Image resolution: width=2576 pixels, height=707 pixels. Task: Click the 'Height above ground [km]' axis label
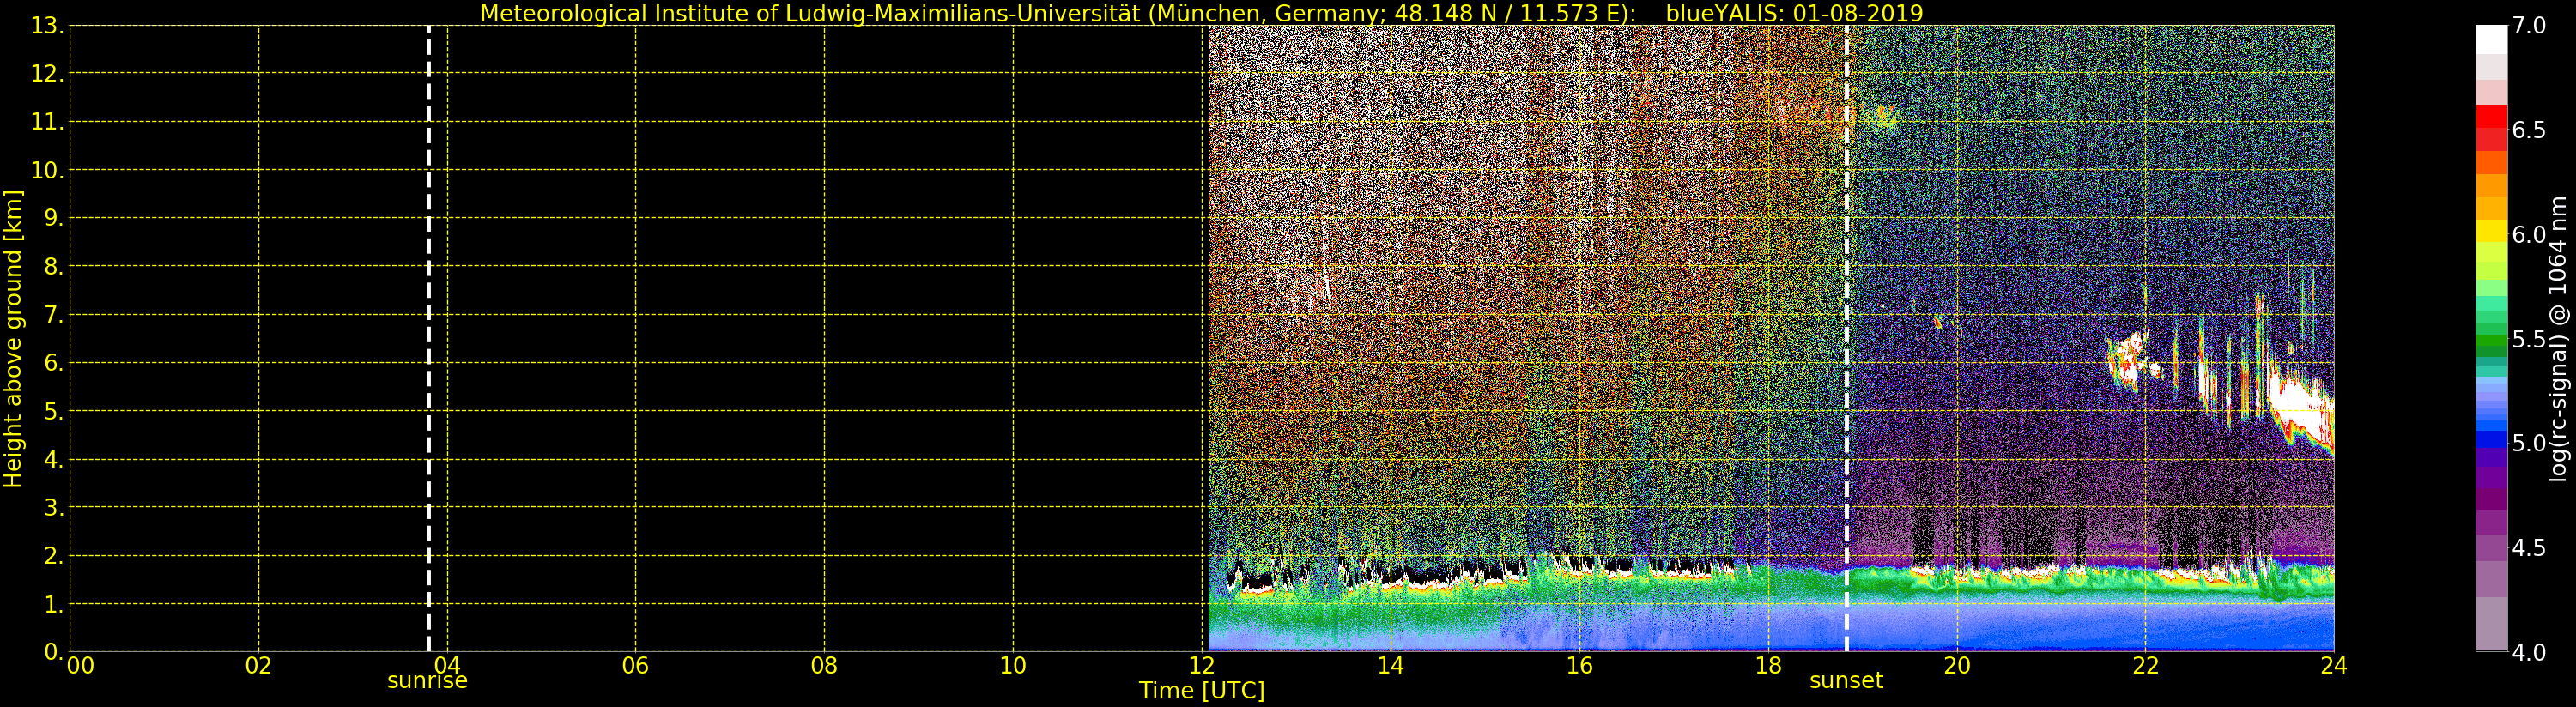pyautogui.click(x=13, y=338)
